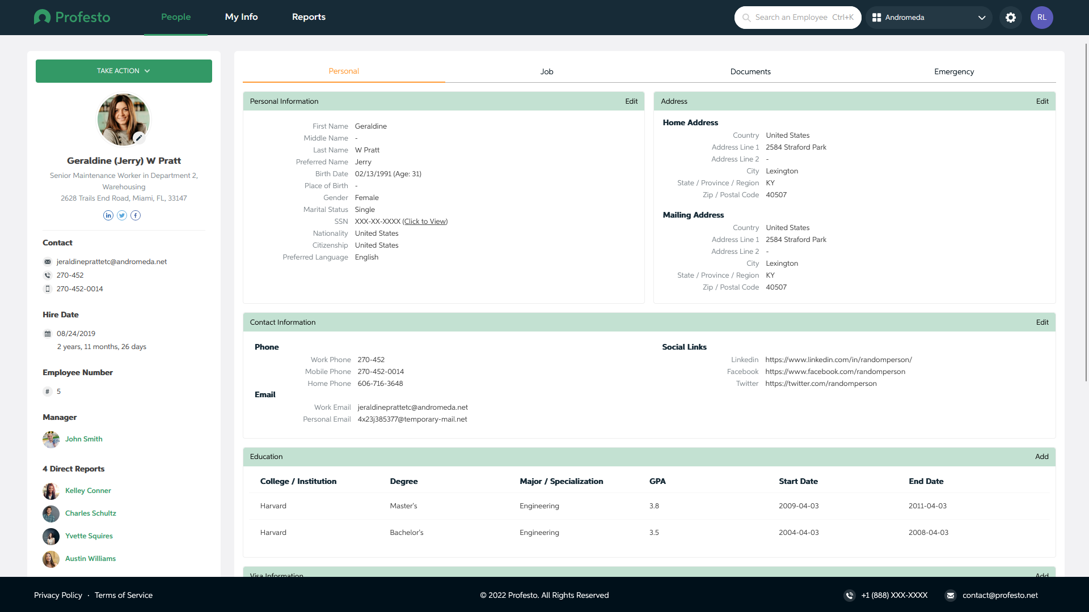This screenshot has height=612, width=1089.
Task: Switch to the Emergency tab
Action: [953, 71]
